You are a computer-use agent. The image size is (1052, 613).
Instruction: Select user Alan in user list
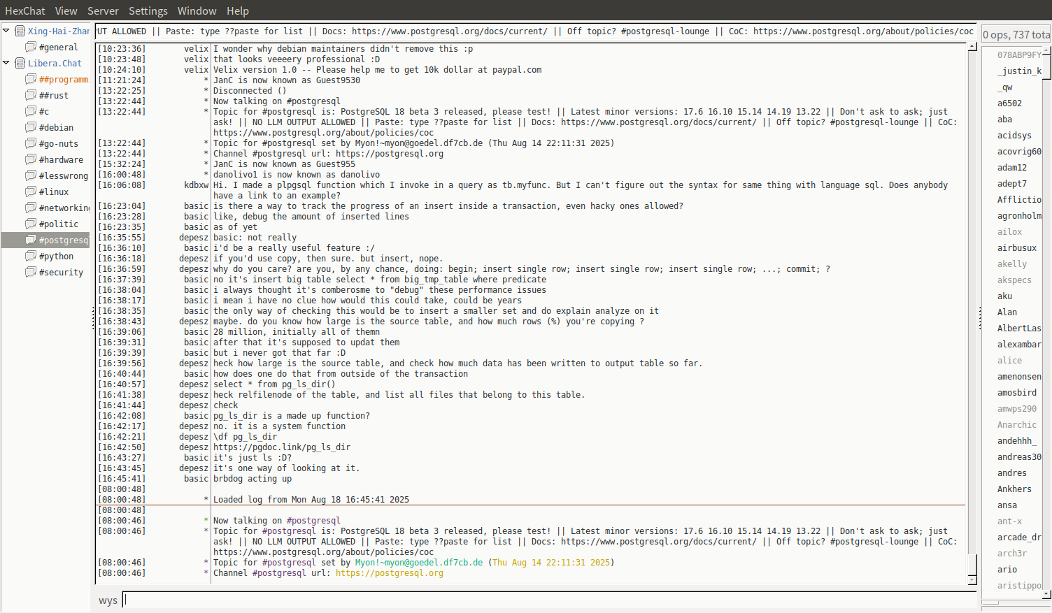(x=1007, y=312)
